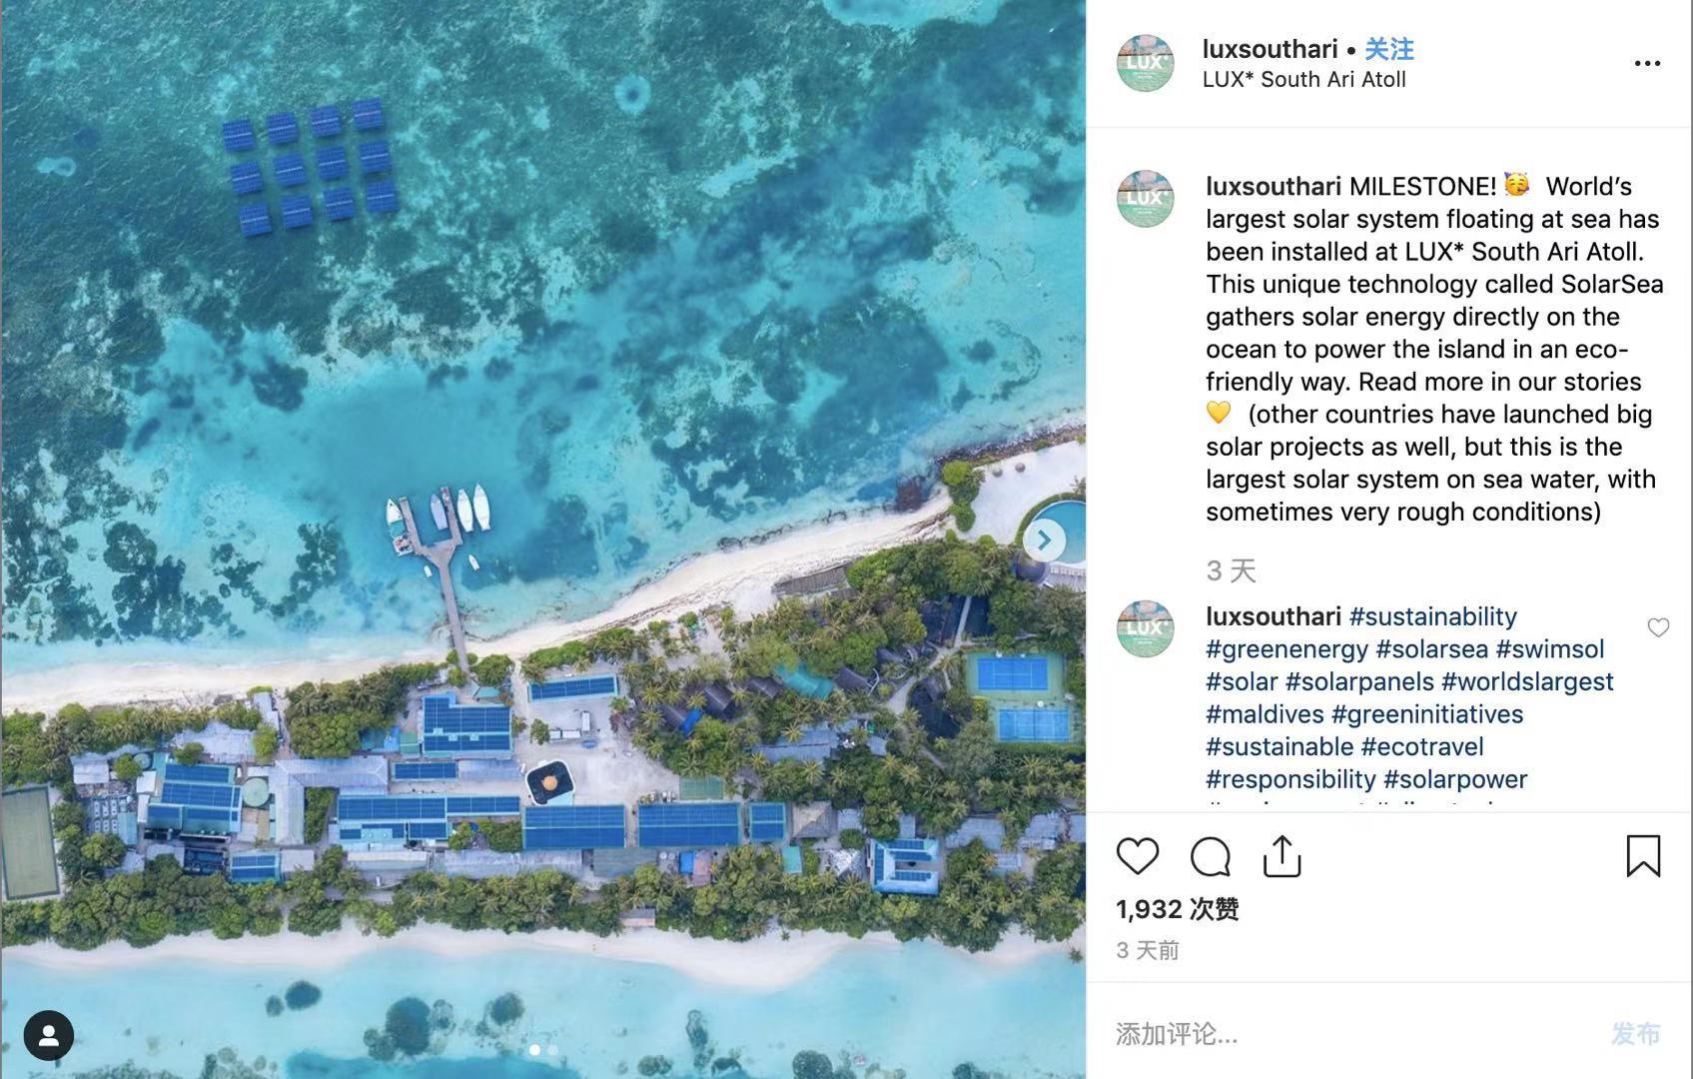
Task: Focus the 添加评论 comment input field
Action: pyautogui.click(x=1348, y=1033)
